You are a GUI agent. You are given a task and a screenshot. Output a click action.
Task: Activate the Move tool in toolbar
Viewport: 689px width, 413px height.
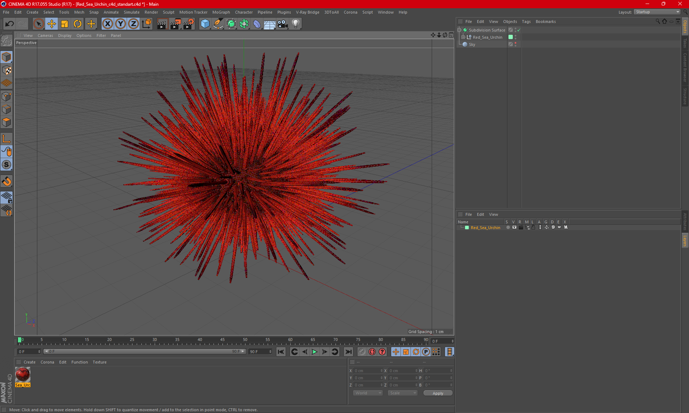(x=52, y=24)
